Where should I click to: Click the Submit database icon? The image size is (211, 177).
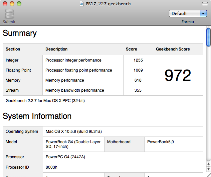pyautogui.click(x=9, y=14)
